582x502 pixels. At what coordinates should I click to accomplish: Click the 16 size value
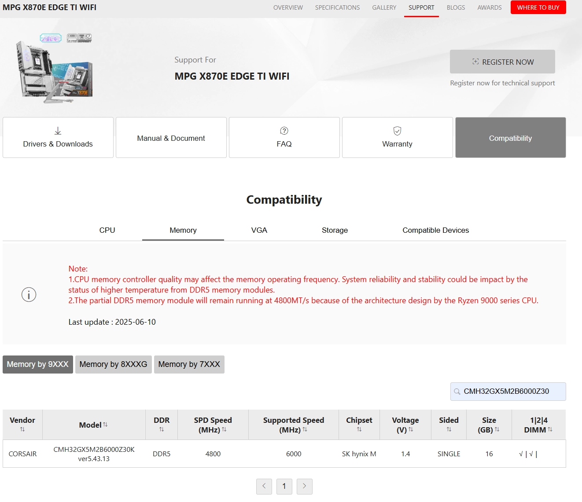click(489, 454)
